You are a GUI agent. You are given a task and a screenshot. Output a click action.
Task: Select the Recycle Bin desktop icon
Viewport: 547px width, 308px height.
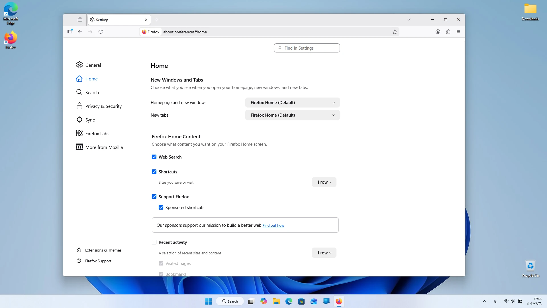[x=530, y=269]
